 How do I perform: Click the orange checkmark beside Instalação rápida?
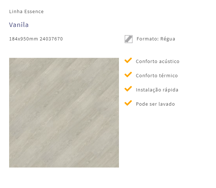128,89
